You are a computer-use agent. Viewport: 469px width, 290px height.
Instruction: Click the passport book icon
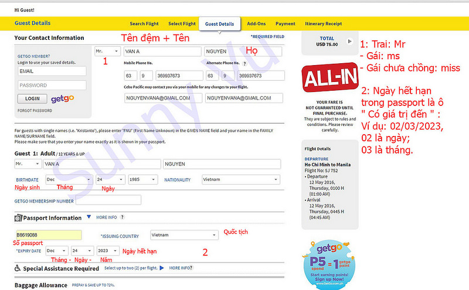click(18, 218)
